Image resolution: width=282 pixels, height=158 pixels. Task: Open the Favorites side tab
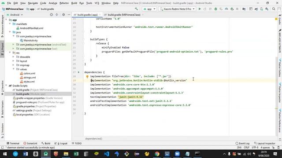pos(2,88)
